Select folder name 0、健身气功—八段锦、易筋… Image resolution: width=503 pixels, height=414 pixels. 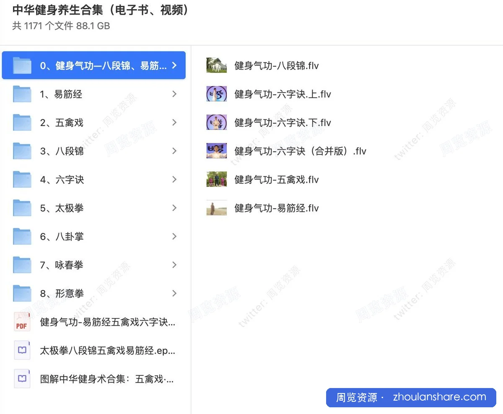104,66
